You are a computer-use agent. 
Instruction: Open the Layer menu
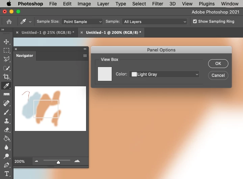coord(103,4)
